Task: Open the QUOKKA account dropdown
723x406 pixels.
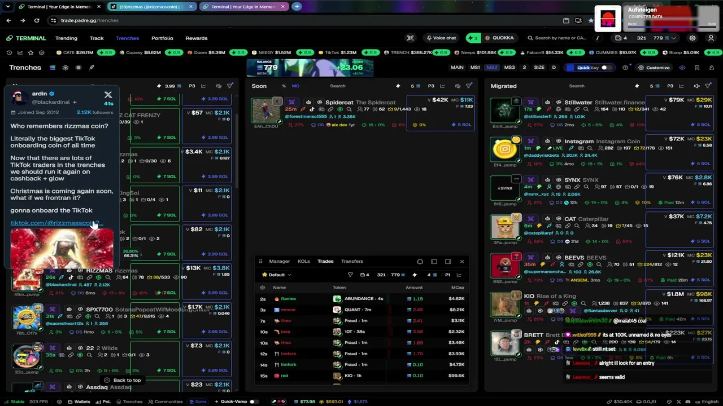Action: coord(503,38)
